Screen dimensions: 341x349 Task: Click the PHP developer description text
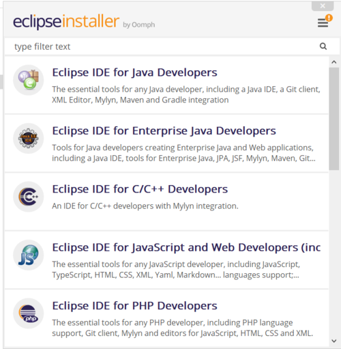click(x=183, y=328)
